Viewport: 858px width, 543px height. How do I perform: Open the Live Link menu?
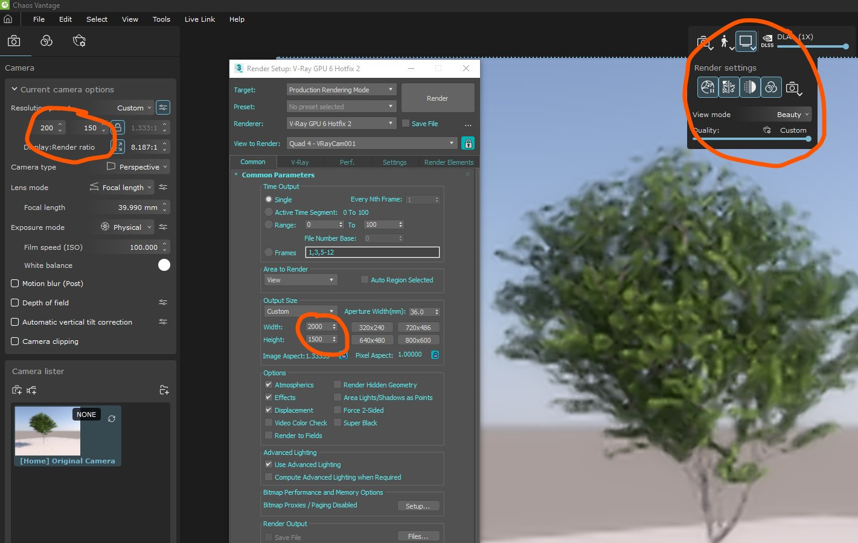[x=200, y=19]
